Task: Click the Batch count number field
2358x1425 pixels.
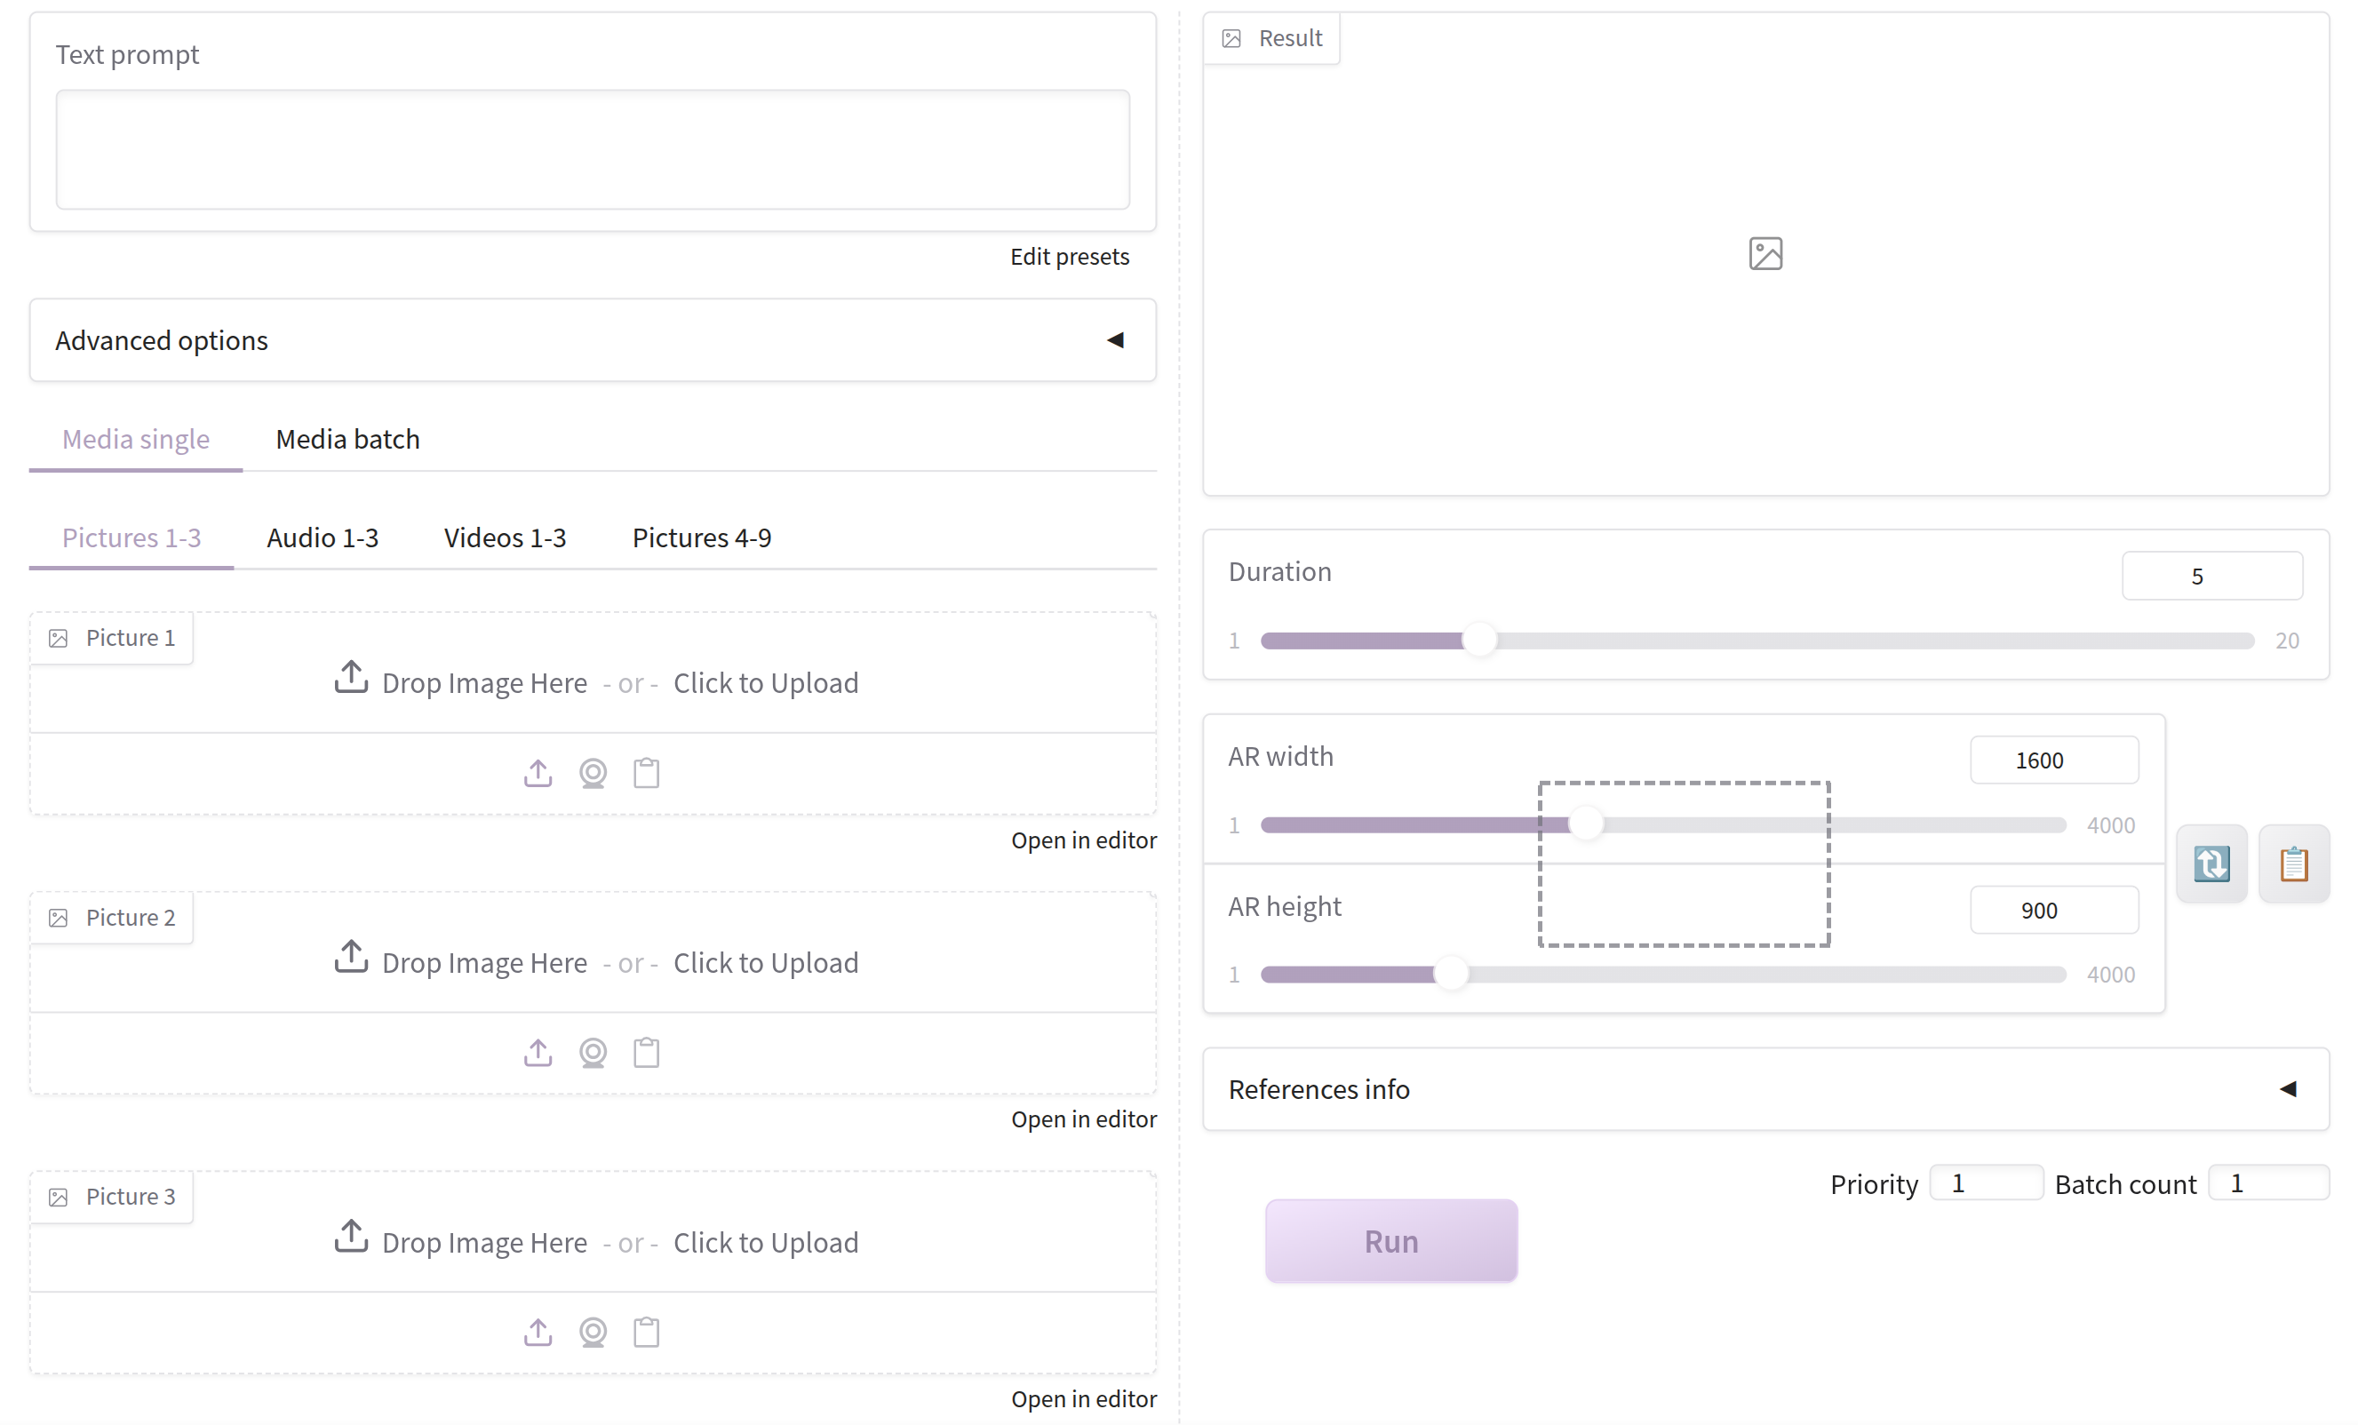Action: (2268, 1182)
